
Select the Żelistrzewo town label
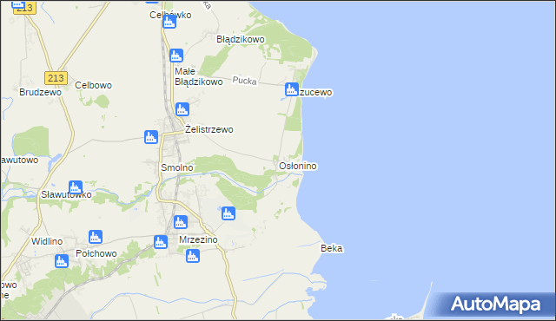pos(209,129)
